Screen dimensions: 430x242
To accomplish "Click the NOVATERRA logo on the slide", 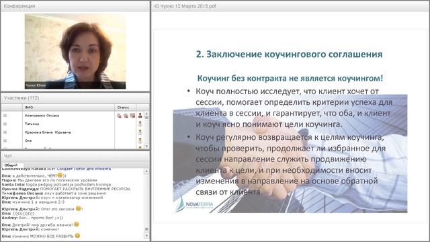I will pyautogui.click(x=194, y=204).
